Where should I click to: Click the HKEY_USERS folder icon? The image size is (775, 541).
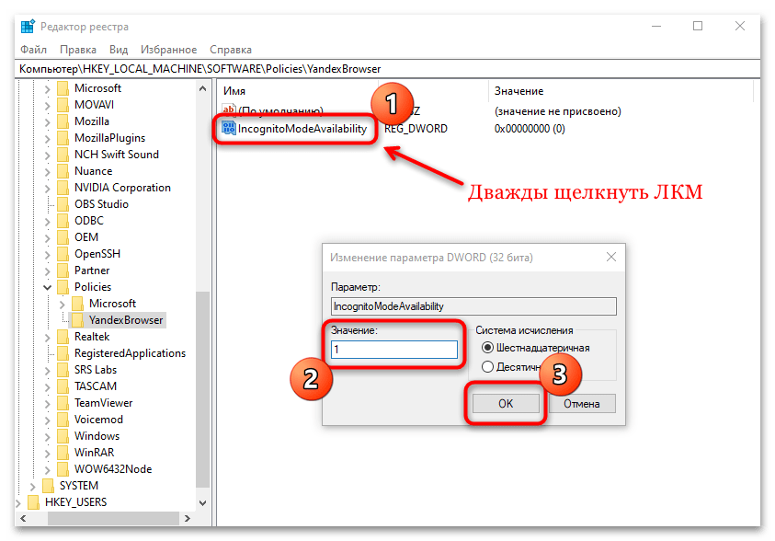click(33, 502)
